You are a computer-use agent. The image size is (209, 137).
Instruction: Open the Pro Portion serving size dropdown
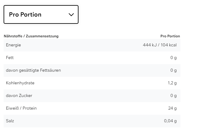tap(41, 14)
